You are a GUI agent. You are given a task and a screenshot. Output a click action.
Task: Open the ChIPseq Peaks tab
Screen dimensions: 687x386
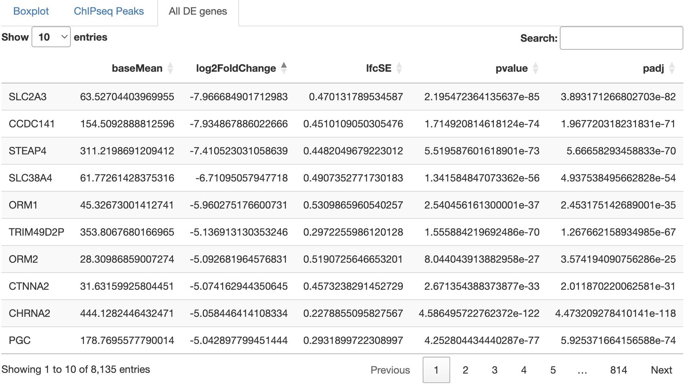(x=109, y=11)
